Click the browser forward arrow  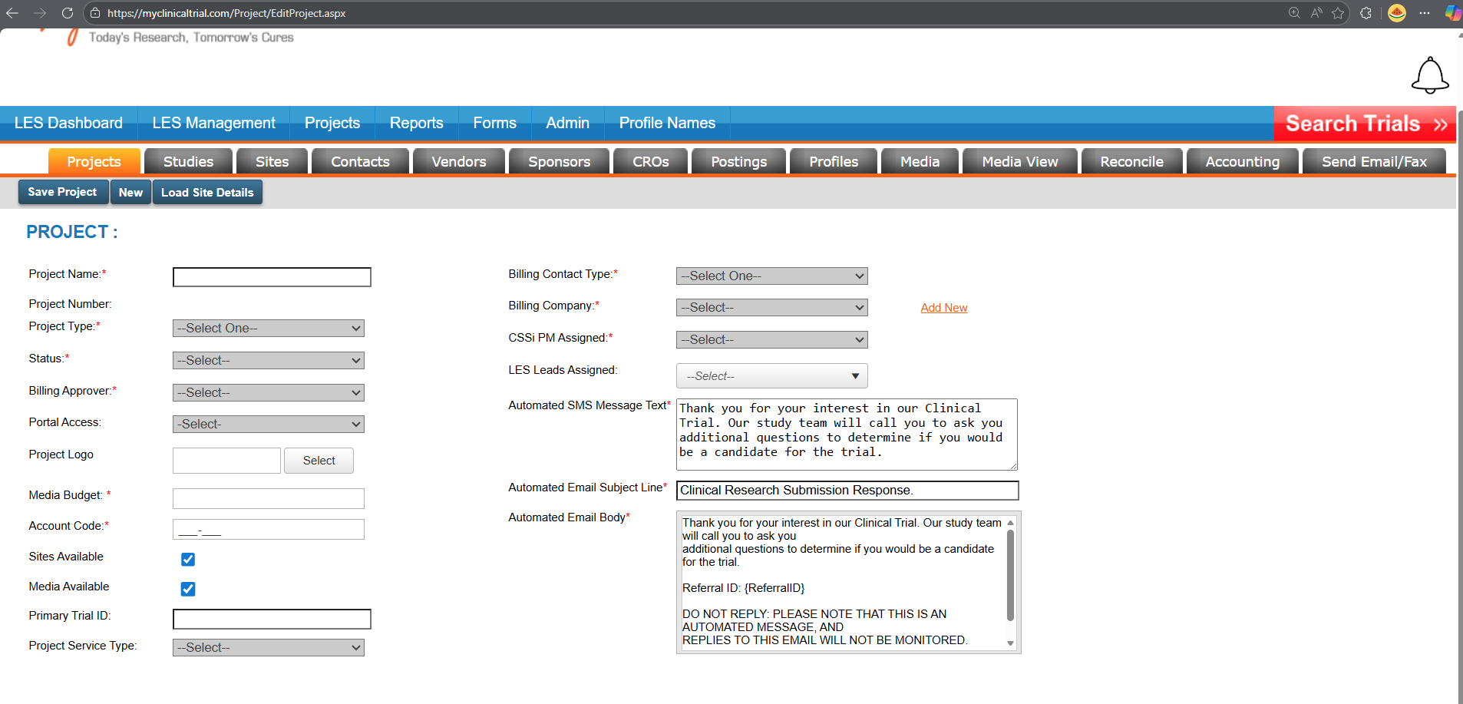[x=40, y=13]
